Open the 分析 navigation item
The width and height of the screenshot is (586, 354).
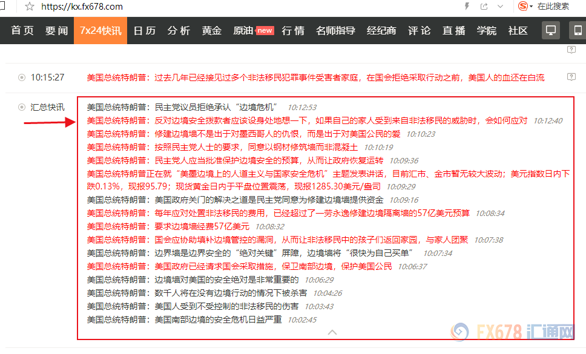click(x=179, y=31)
